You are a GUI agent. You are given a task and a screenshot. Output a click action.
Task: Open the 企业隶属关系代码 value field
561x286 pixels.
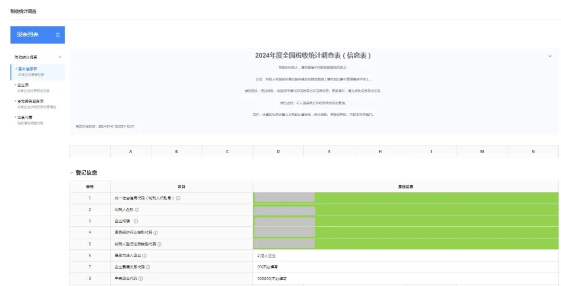tap(405, 267)
